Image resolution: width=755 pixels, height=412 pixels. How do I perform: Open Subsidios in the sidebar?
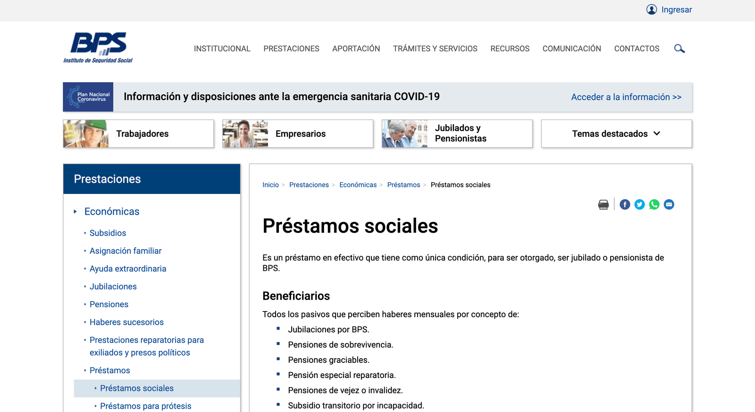tap(108, 233)
